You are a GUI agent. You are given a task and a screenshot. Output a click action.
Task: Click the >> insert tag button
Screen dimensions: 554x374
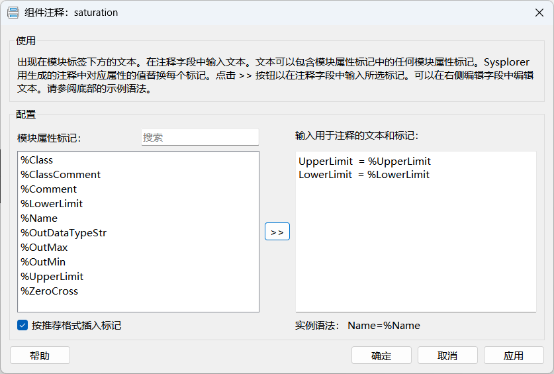coord(277,232)
